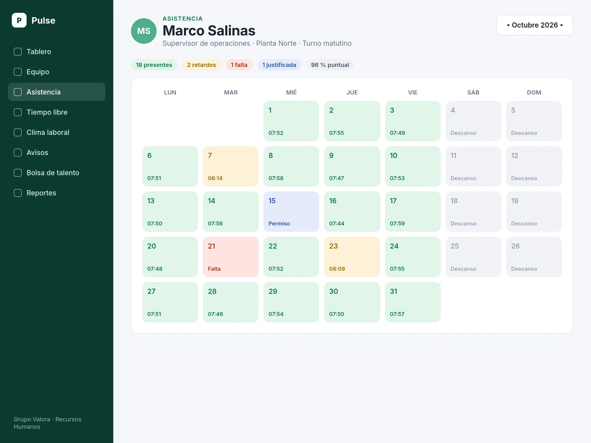Image resolution: width=591 pixels, height=443 pixels.
Task: Click the Marco Salinas name heading
Action: pos(209,31)
